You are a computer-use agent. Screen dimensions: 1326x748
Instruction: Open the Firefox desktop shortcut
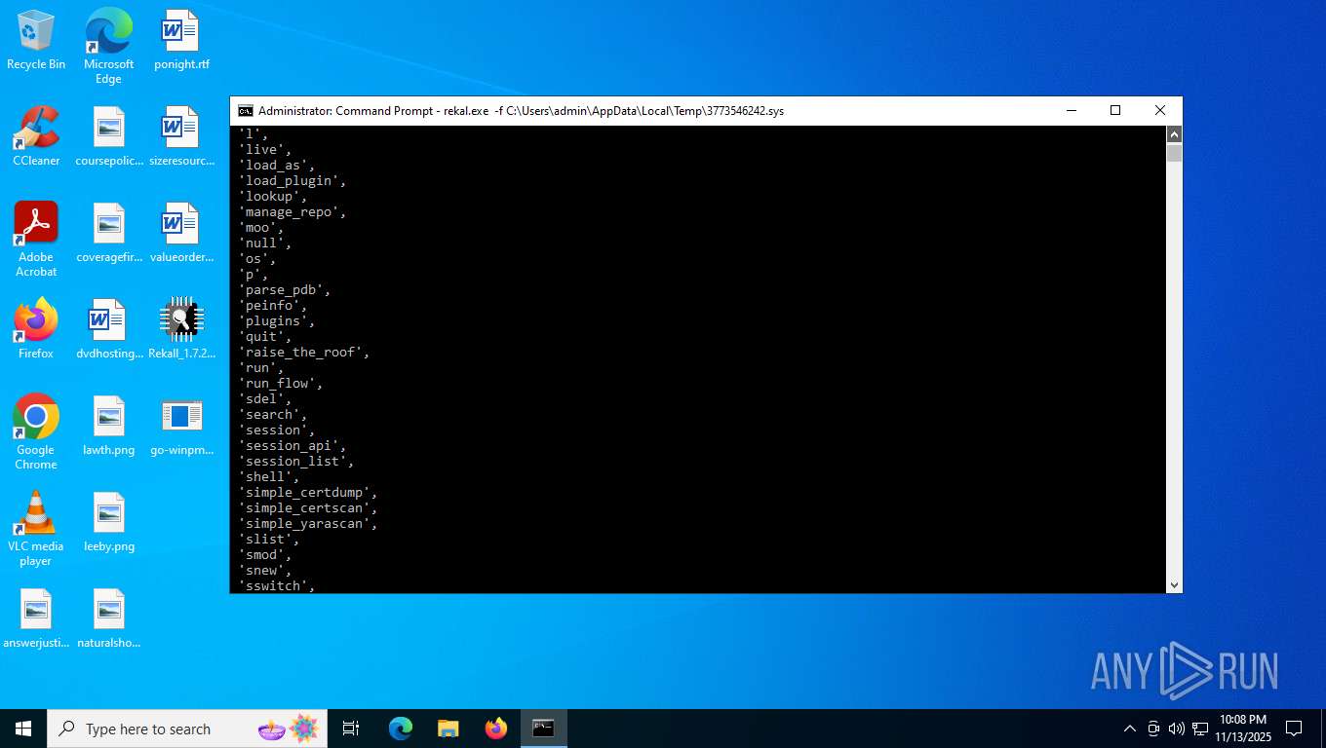[x=36, y=329]
